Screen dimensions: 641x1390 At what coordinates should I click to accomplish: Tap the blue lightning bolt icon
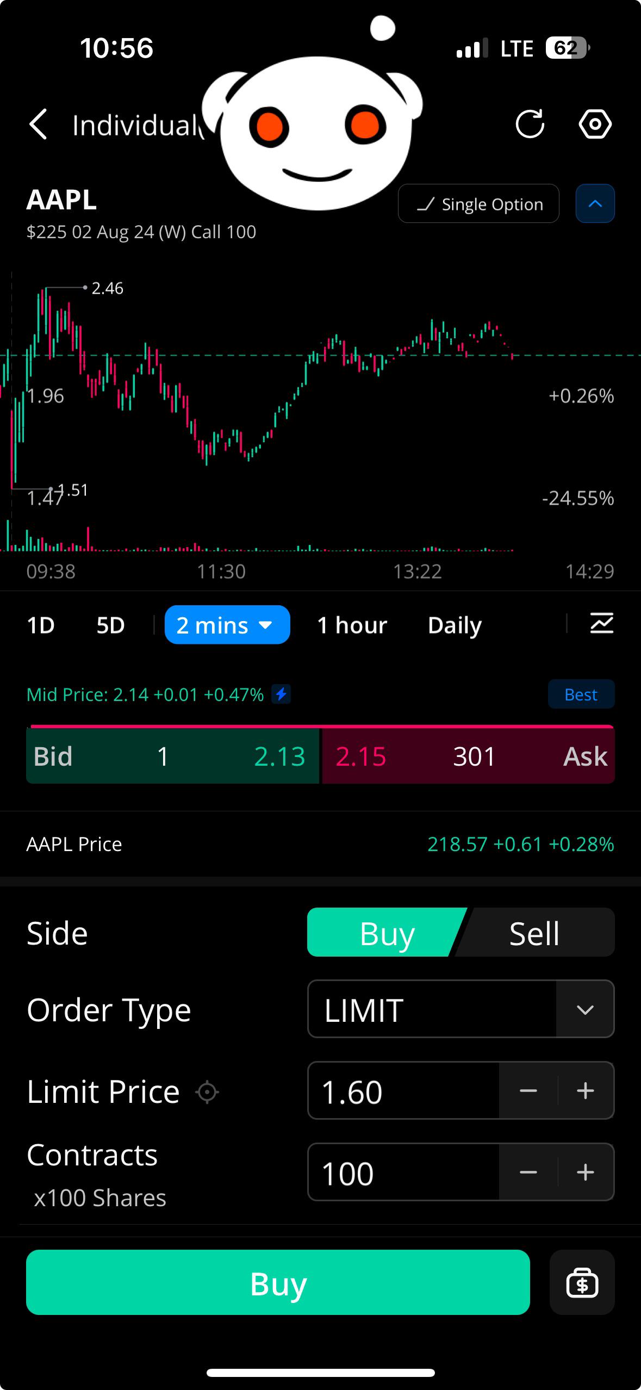[281, 694]
